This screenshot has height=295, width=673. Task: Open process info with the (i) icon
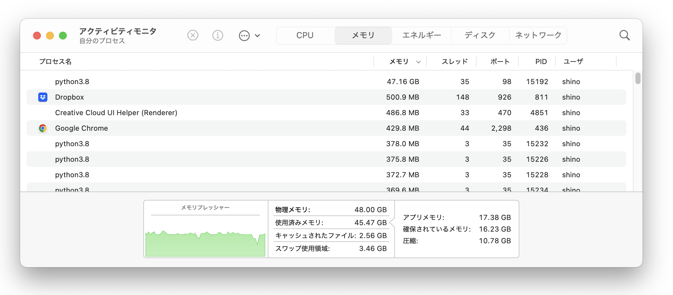tap(218, 36)
